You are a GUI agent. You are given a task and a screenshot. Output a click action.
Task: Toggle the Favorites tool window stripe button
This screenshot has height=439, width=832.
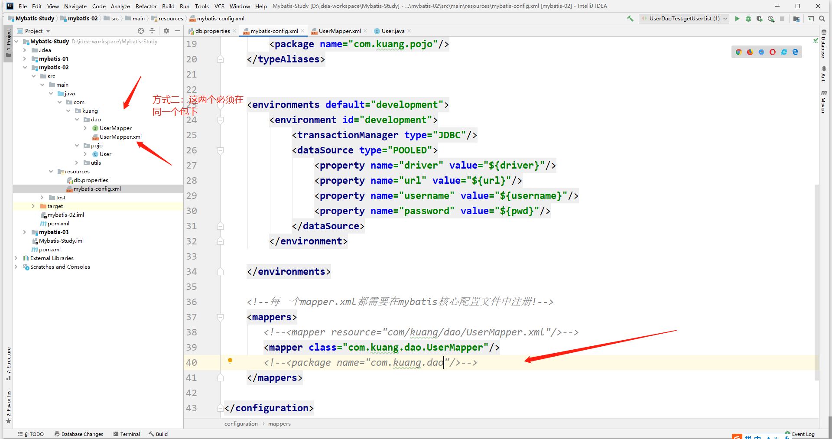pos(8,407)
